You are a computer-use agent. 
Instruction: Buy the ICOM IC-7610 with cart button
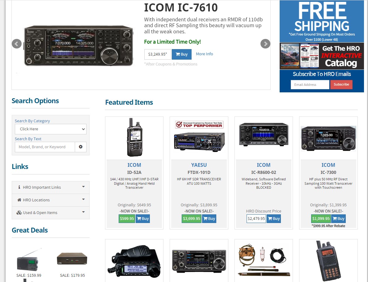pos(182,54)
